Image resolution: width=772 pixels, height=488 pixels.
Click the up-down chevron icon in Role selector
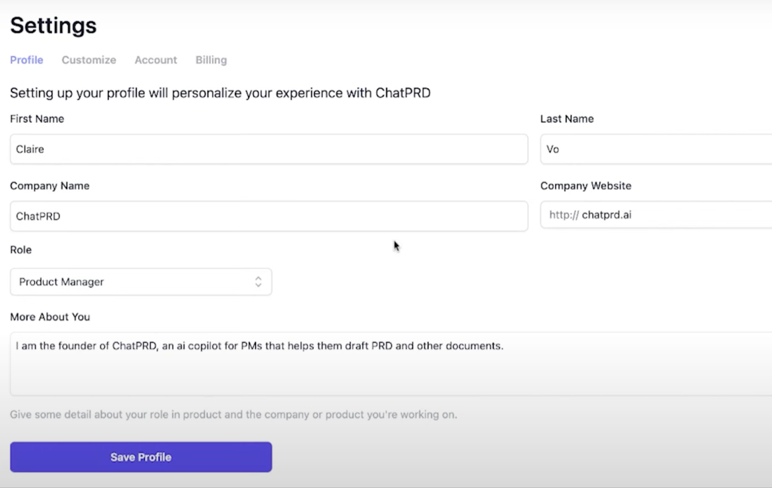(258, 282)
